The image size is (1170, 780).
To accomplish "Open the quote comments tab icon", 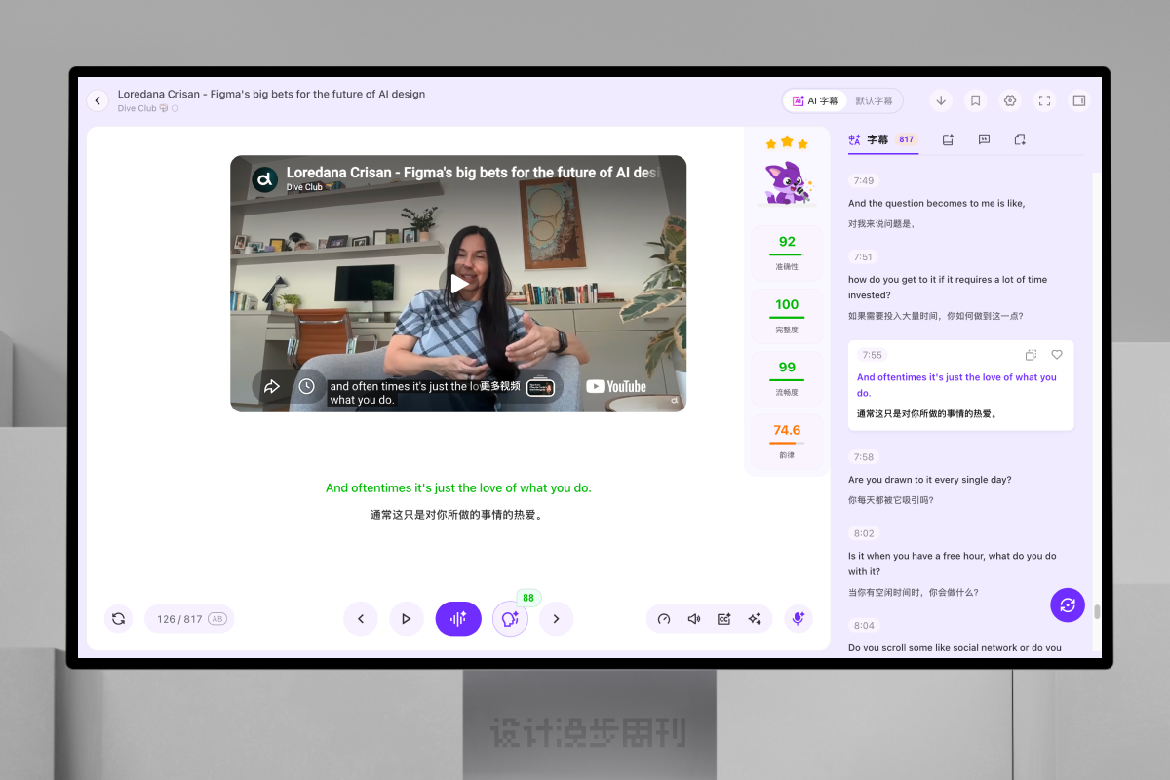I will tap(984, 139).
